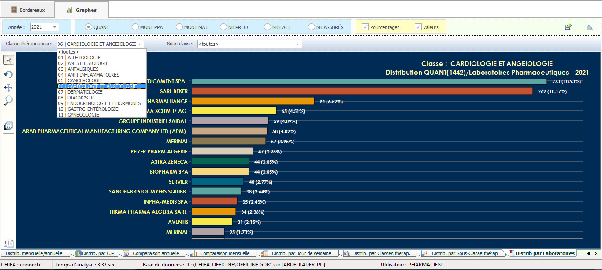Switch to the Bordereaux tab
Screen dimensions: 602x270
tap(27, 10)
